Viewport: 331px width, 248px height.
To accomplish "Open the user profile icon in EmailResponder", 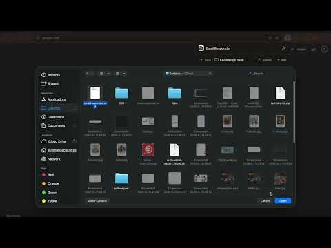I will (x=283, y=48).
